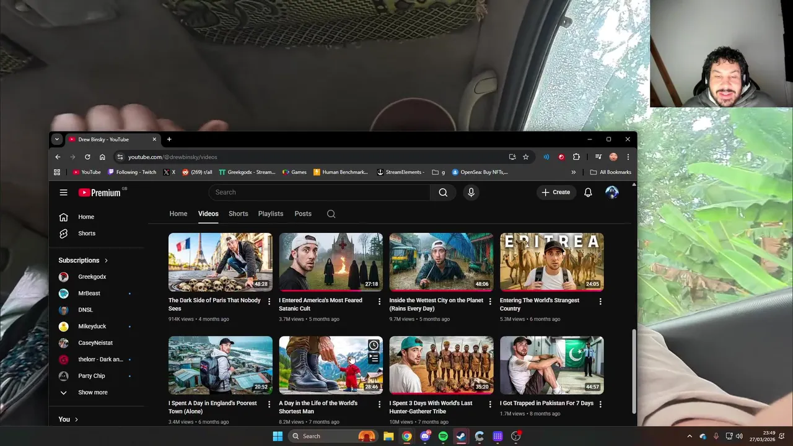The image size is (793, 446).
Task: Open options menu for Paris video
Action: pos(269,301)
